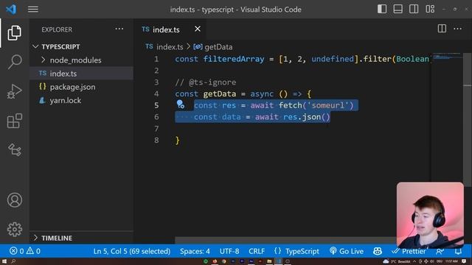Close the index.ts editor tab

[198, 29]
